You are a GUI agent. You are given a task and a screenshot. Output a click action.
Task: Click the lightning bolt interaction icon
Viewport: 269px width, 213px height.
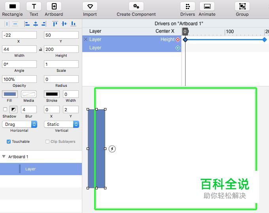[112, 149]
